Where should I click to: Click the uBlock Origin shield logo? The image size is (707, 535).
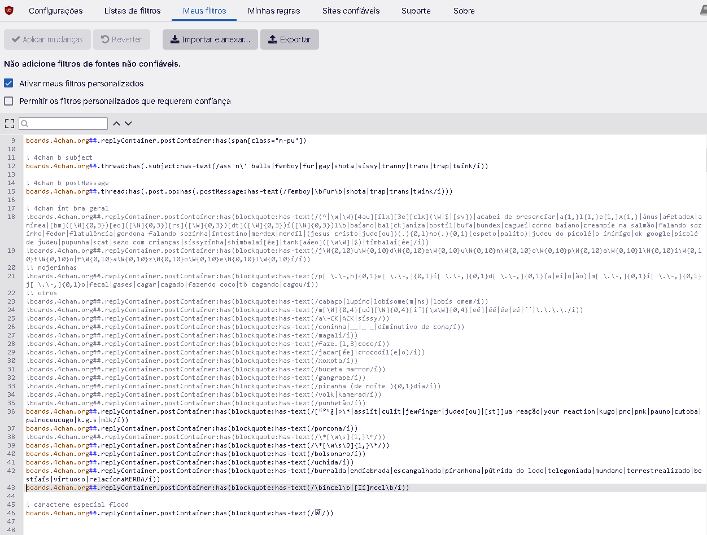(9, 10)
